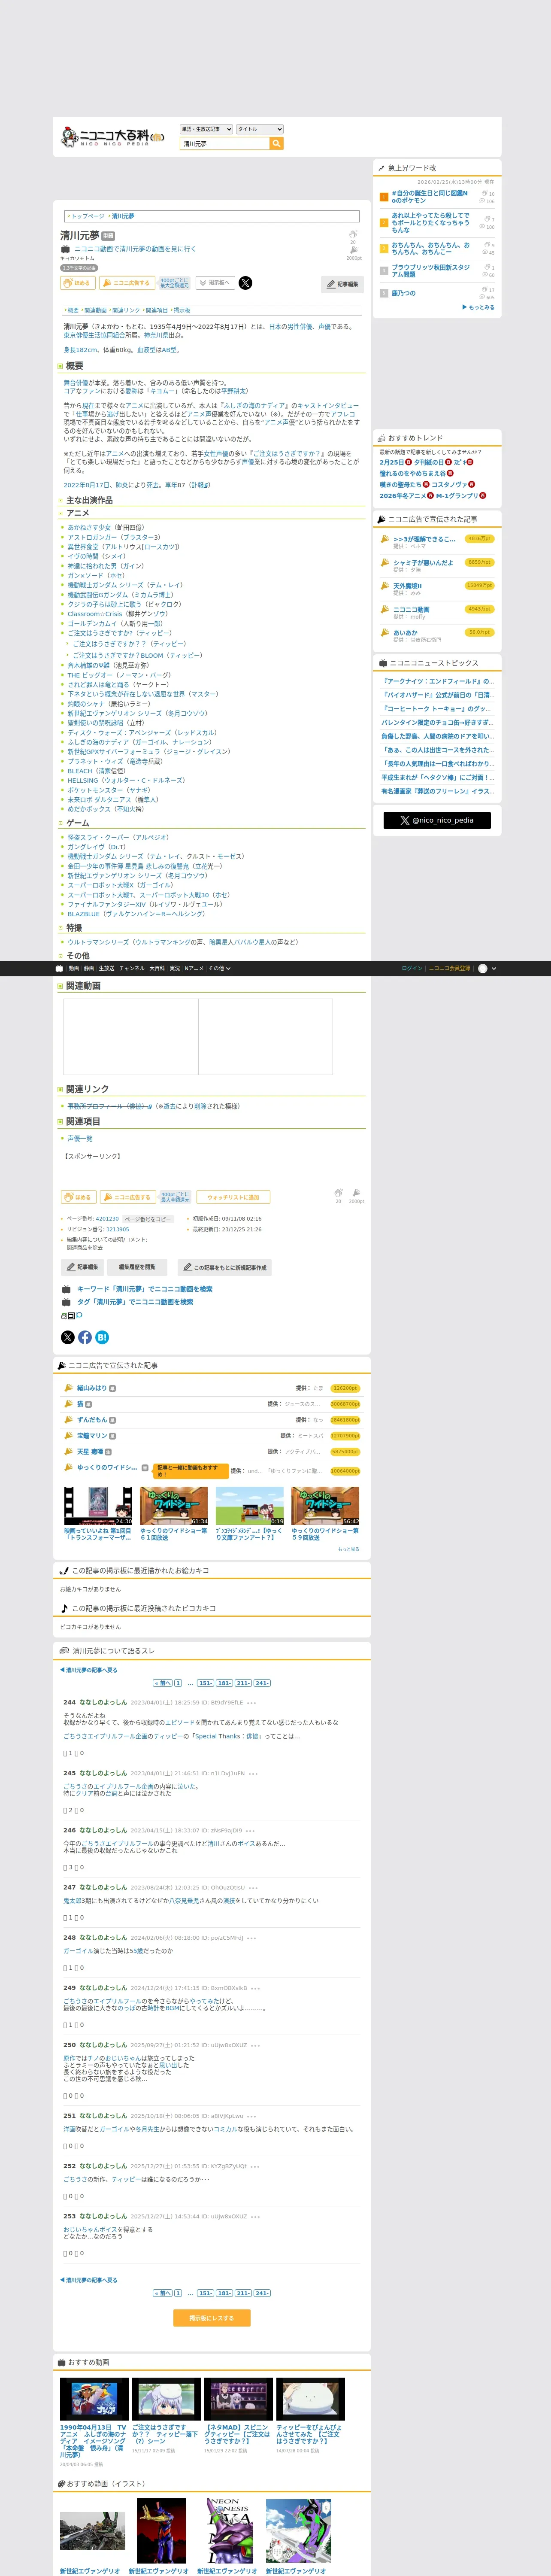Open the 新世紀エヴァンゲリオン シリーズ anime link
The width and height of the screenshot is (551, 2576).
tap(114, 713)
